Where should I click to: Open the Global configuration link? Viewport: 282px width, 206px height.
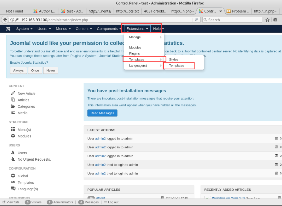pos(23,176)
